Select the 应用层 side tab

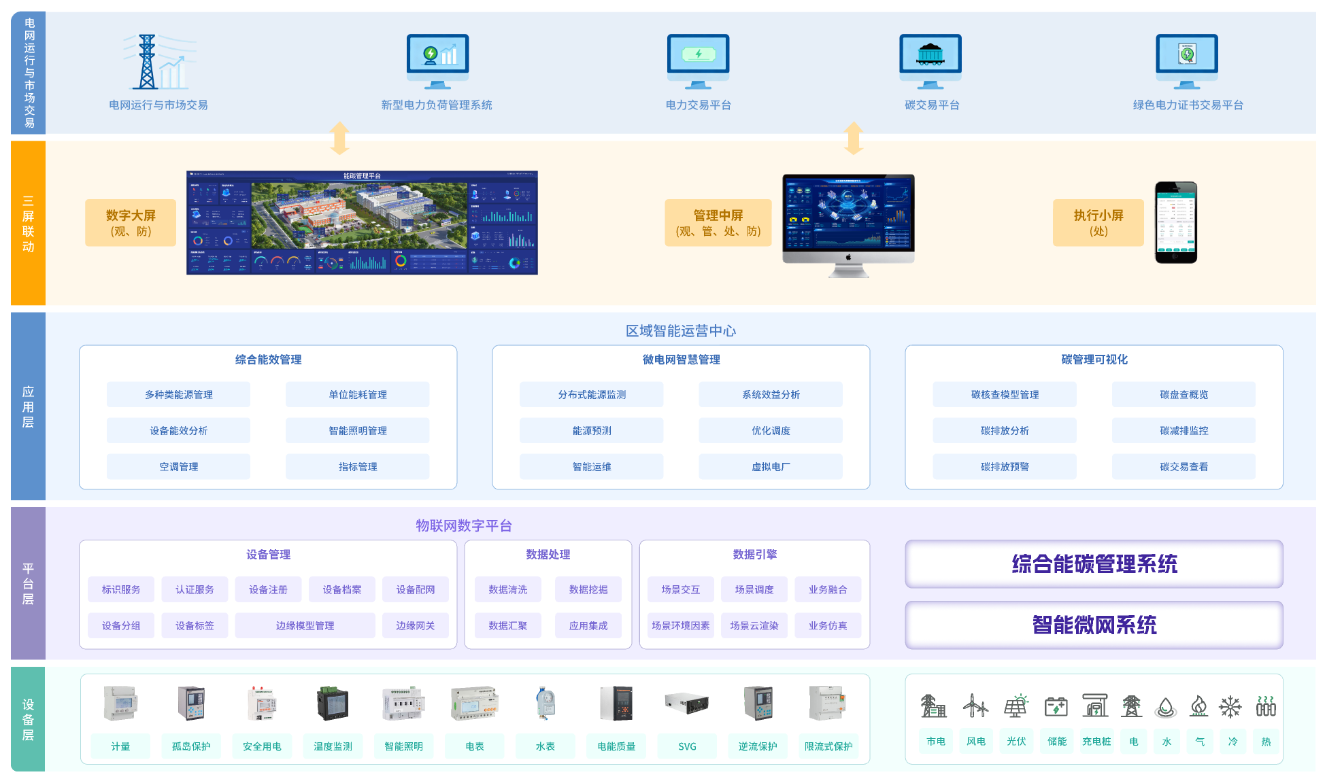point(28,406)
